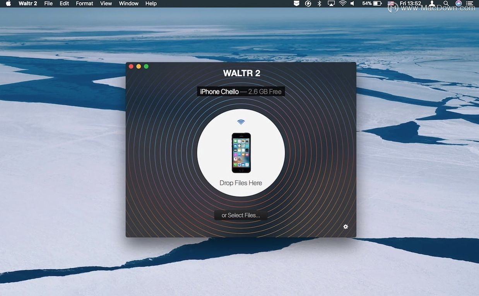
Task: Open Notification Center list icon
Action: click(x=470, y=3)
